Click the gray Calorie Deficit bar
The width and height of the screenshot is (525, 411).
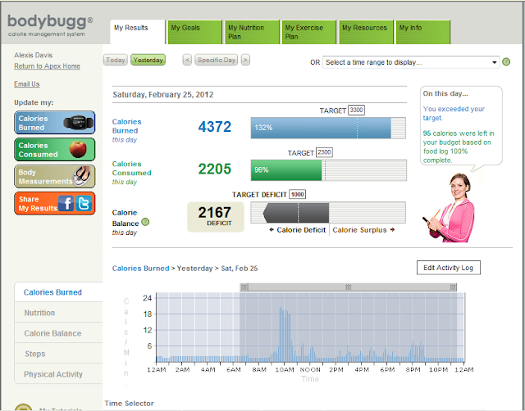pyautogui.click(x=296, y=213)
